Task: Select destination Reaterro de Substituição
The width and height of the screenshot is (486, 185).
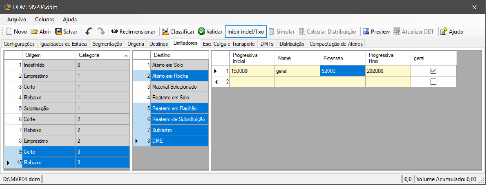Action: coord(179,119)
